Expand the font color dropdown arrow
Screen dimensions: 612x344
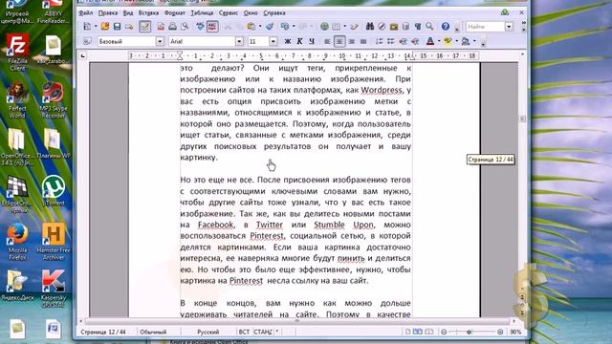[439, 41]
